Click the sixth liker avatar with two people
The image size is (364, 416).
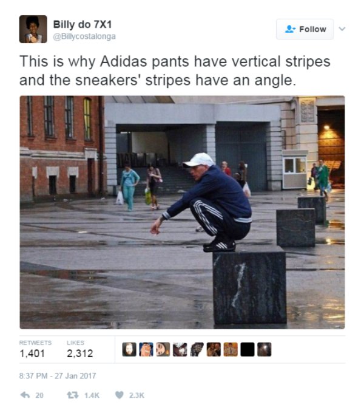[x=214, y=349]
